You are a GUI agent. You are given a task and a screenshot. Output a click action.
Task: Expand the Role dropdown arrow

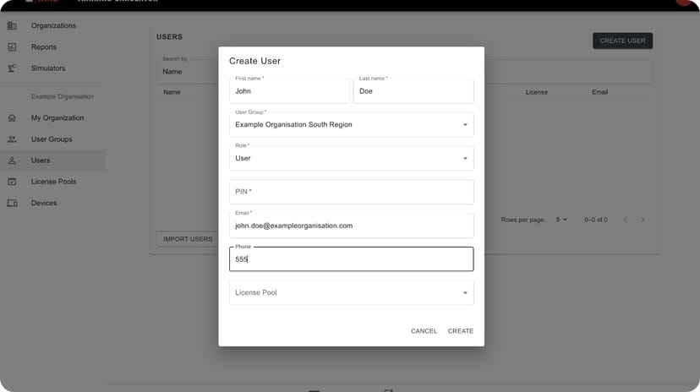point(465,158)
